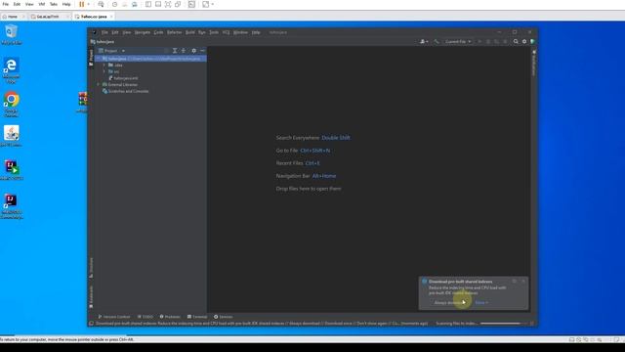Click Collapse All in the Project panel

[x=184, y=51]
